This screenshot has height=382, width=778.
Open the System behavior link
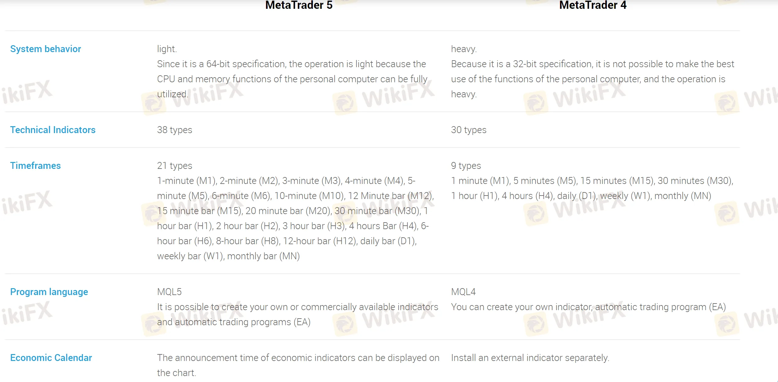tap(46, 49)
